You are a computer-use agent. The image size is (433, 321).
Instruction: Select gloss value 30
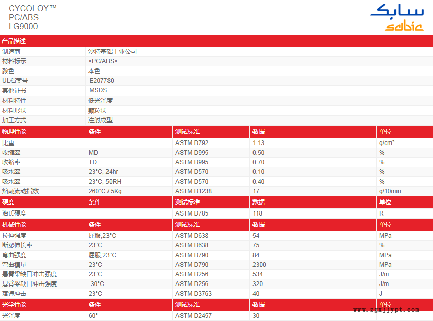pos(256,316)
